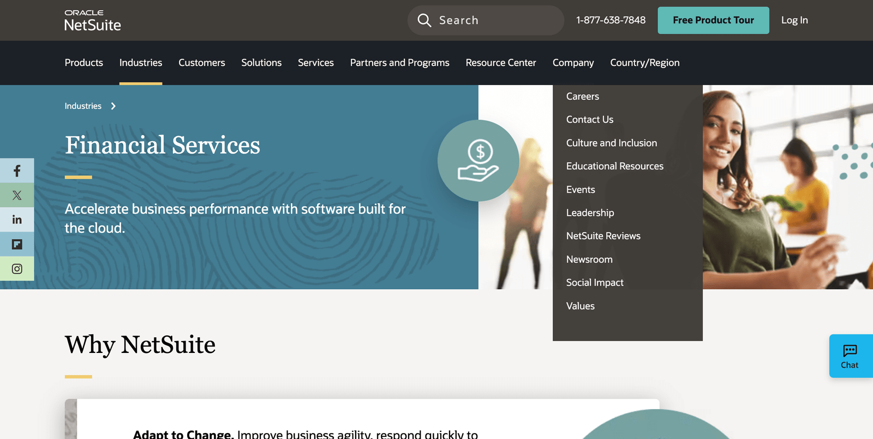The image size is (873, 439).
Task: Click the search magnifier icon
Action: (x=424, y=20)
